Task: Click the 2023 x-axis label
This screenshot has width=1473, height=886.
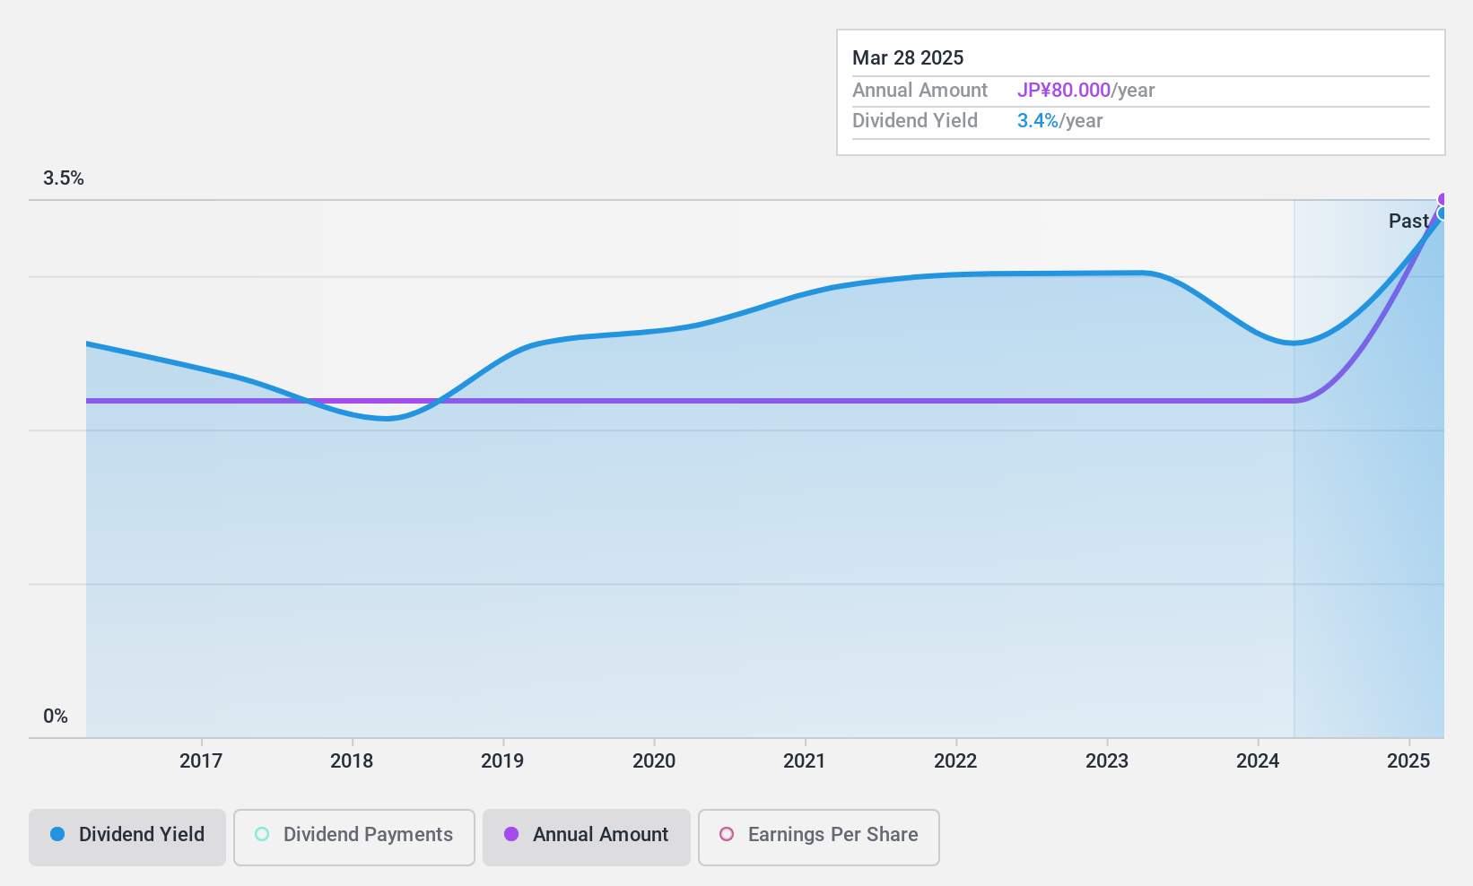Action: (1107, 760)
